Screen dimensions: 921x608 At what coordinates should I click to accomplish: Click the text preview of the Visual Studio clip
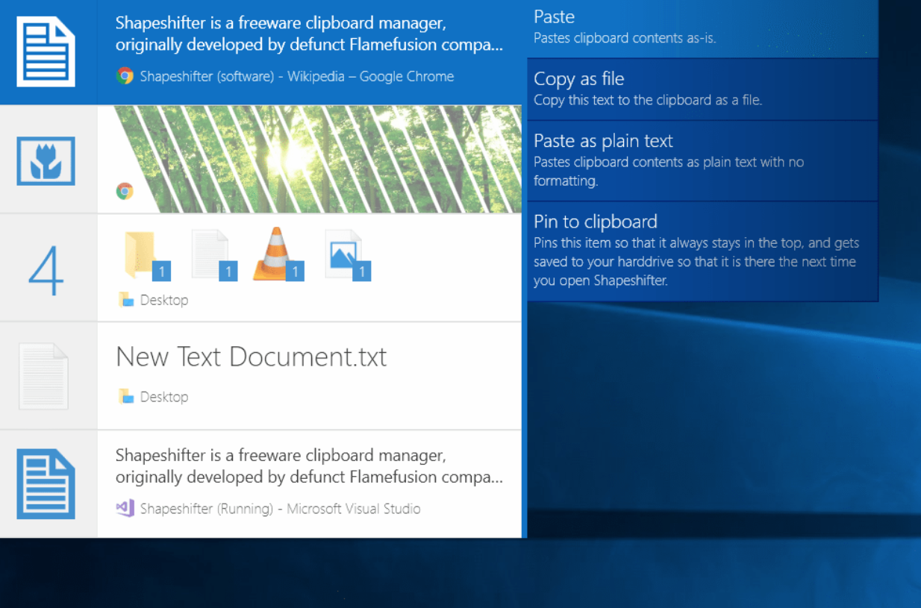[309, 466]
